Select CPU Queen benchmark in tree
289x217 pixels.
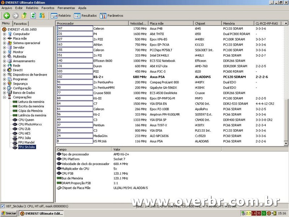pos(26,120)
